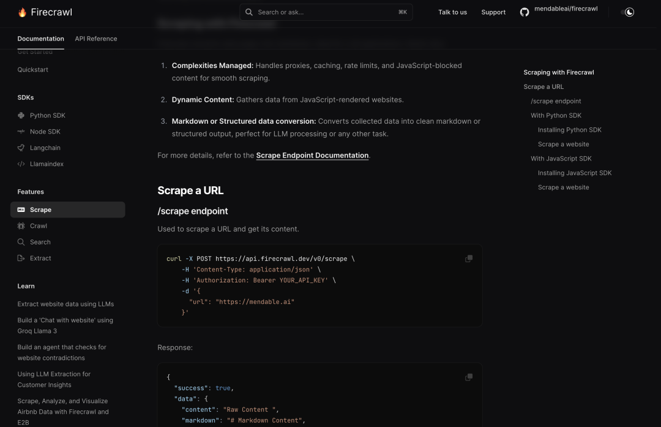The image size is (661, 427).
Task: Open Llamaindex sidebar item
Action: tap(47, 164)
